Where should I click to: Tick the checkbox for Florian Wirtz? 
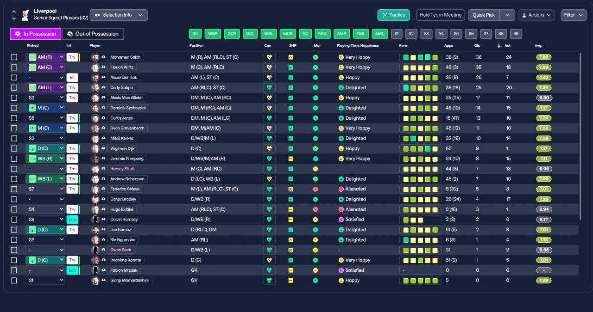(x=14, y=67)
